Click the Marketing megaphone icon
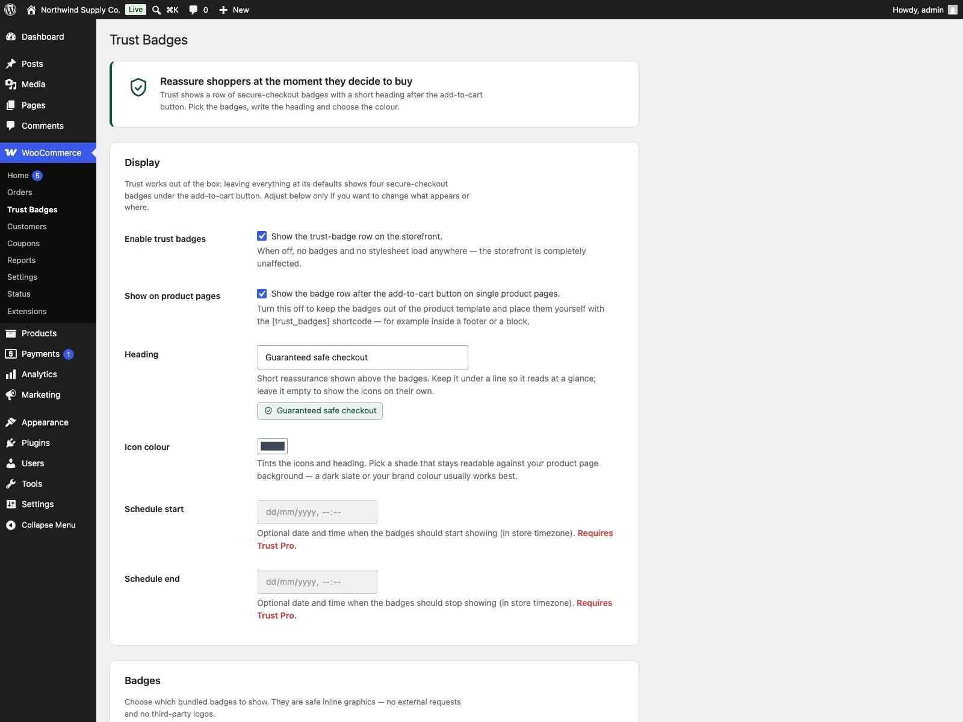 click(11, 395)
